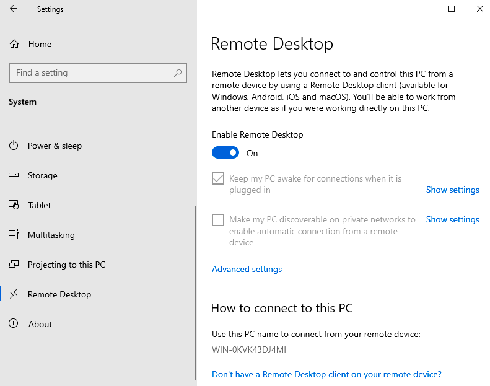Uncheck the Keep my PC awake checkbox
Viewport: 490px width, 386px height.
tap(218, 178)
